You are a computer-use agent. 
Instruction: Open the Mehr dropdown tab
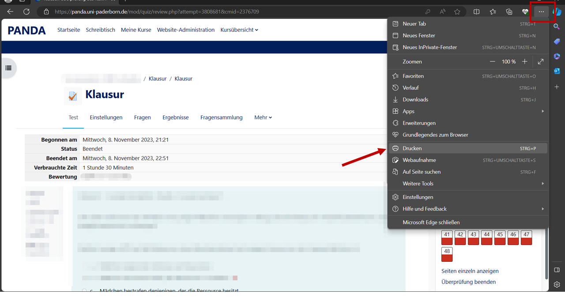(x=263, y=118)
